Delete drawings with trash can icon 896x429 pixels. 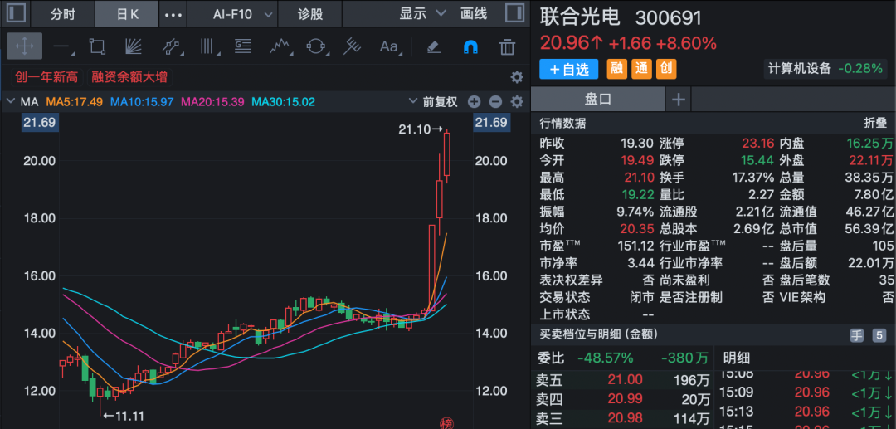(x=508, y=46)
